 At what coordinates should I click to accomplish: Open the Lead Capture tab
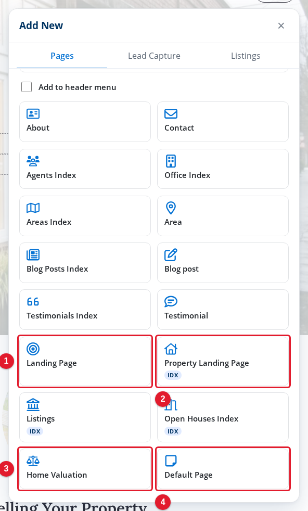click(x=154, y=56)
